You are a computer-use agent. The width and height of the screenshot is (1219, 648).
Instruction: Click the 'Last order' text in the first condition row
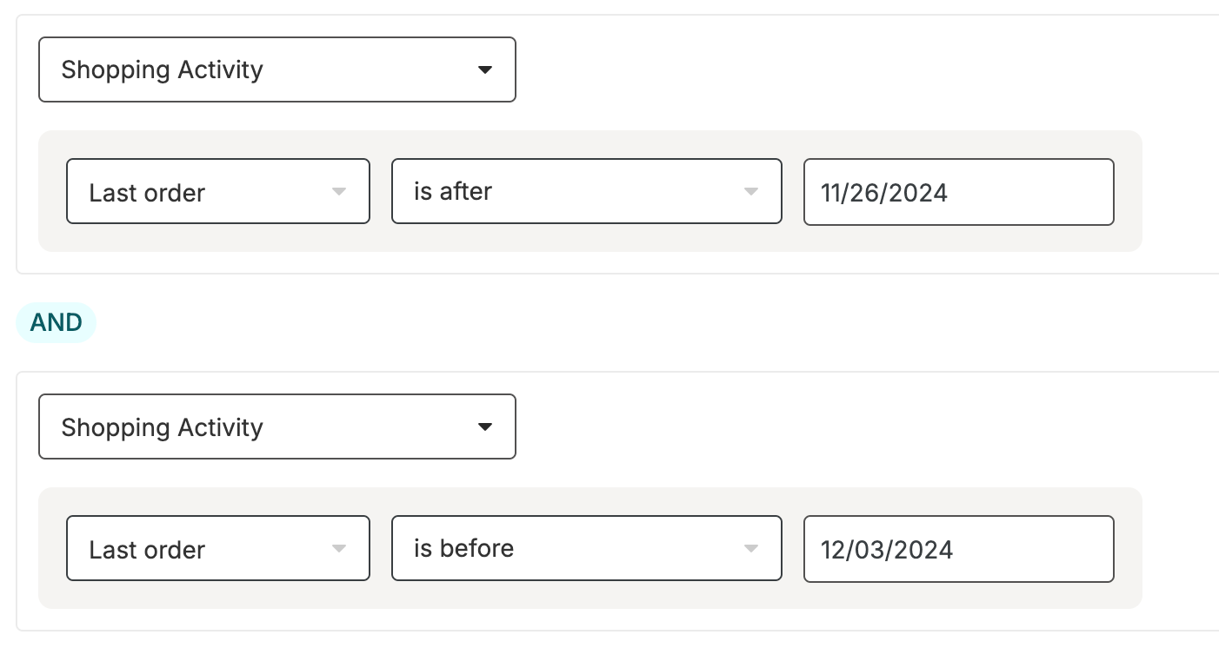[147, 193]
